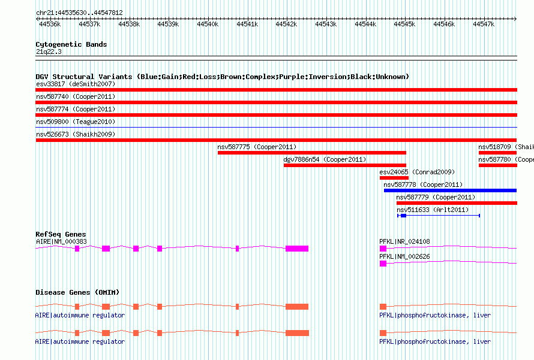Click the first exon of PFKL NR_024108

pos(383,249)
